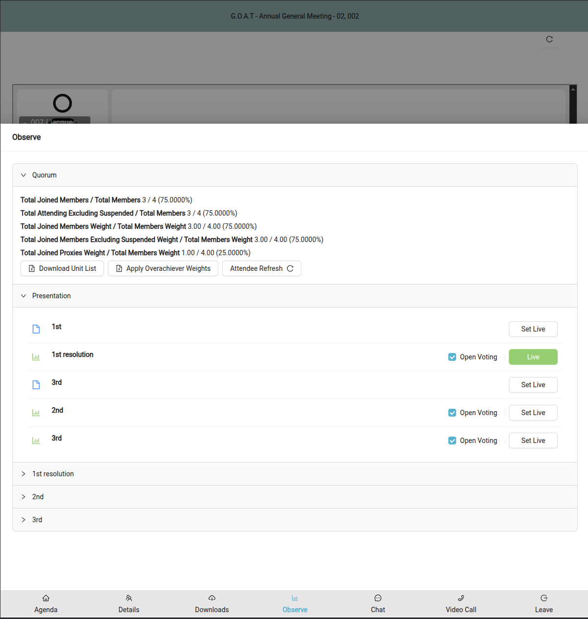Click Set Live for 1st presentation
The image size is (588, 619).
pos(533,329)
